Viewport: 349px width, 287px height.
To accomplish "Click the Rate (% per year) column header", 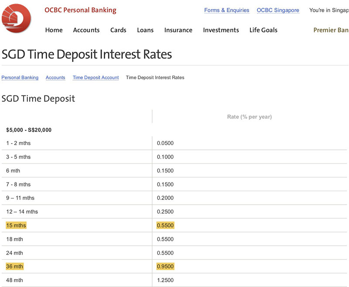I will coord(249,117).
